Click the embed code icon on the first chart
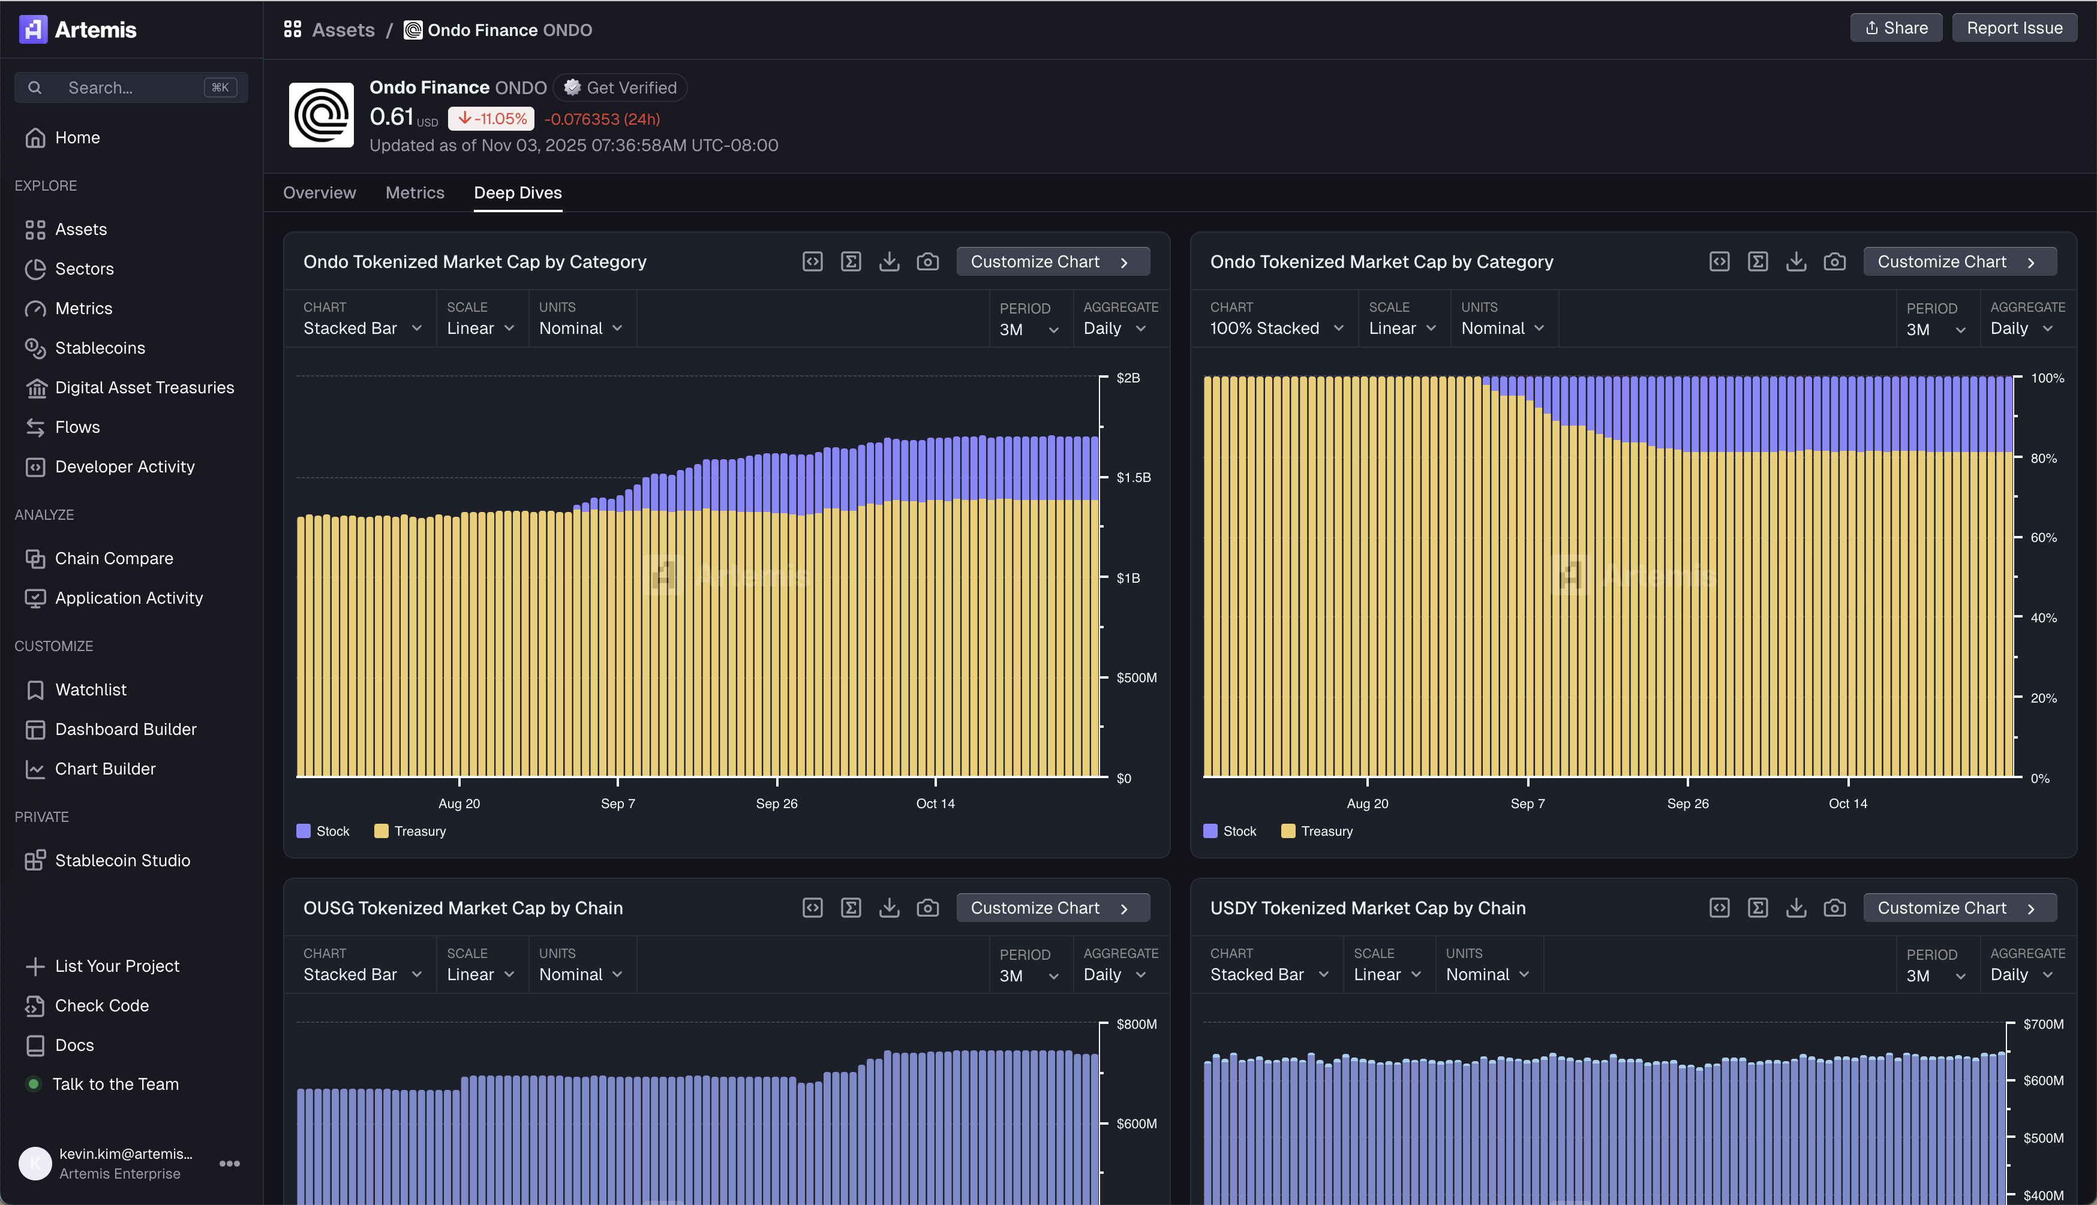The image size is (2097, 1205). click(x=812, y=261)
